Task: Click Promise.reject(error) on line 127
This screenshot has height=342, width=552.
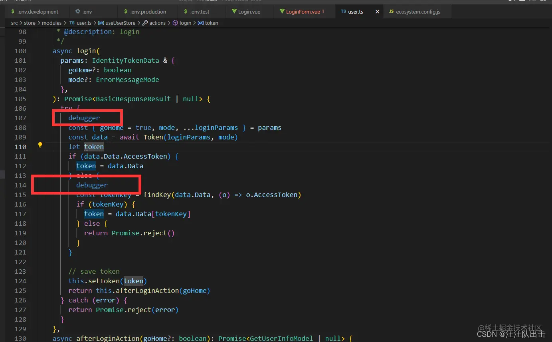Action: coord(137,310)
